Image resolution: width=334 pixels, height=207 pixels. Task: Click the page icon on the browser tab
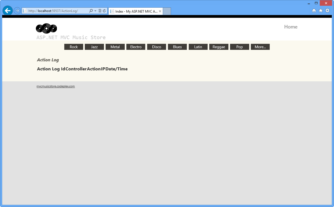[x=112, y=11]
